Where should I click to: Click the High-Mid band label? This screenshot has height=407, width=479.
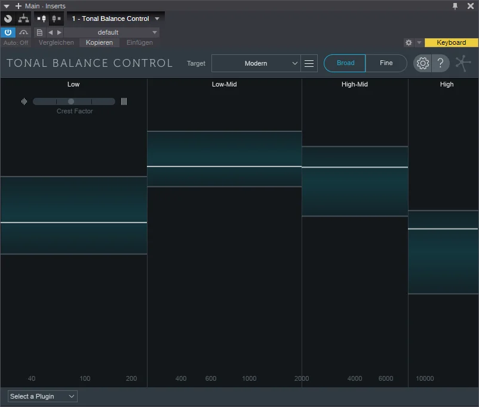click(x=354, y=84)
